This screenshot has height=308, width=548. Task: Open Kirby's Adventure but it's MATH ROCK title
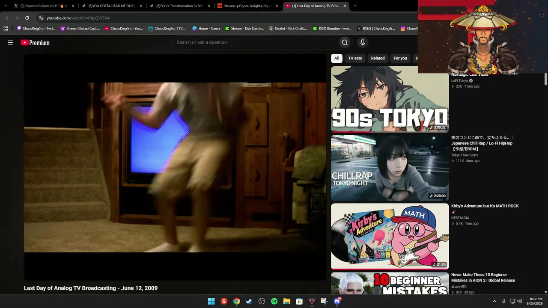[x=485, y=209]
